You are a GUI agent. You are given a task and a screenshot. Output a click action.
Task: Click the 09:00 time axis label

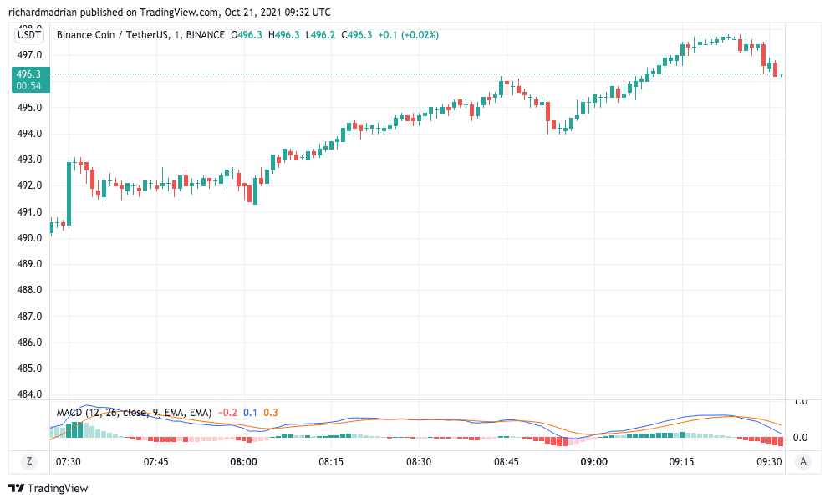(x=594, y=462)
